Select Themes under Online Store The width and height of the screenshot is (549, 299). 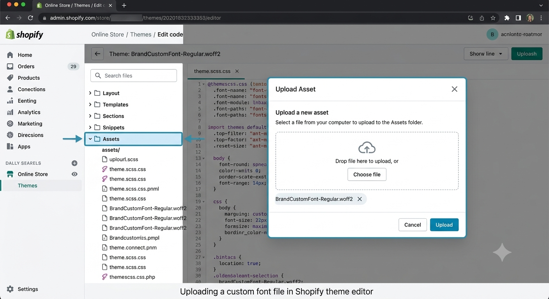(27, 185)
